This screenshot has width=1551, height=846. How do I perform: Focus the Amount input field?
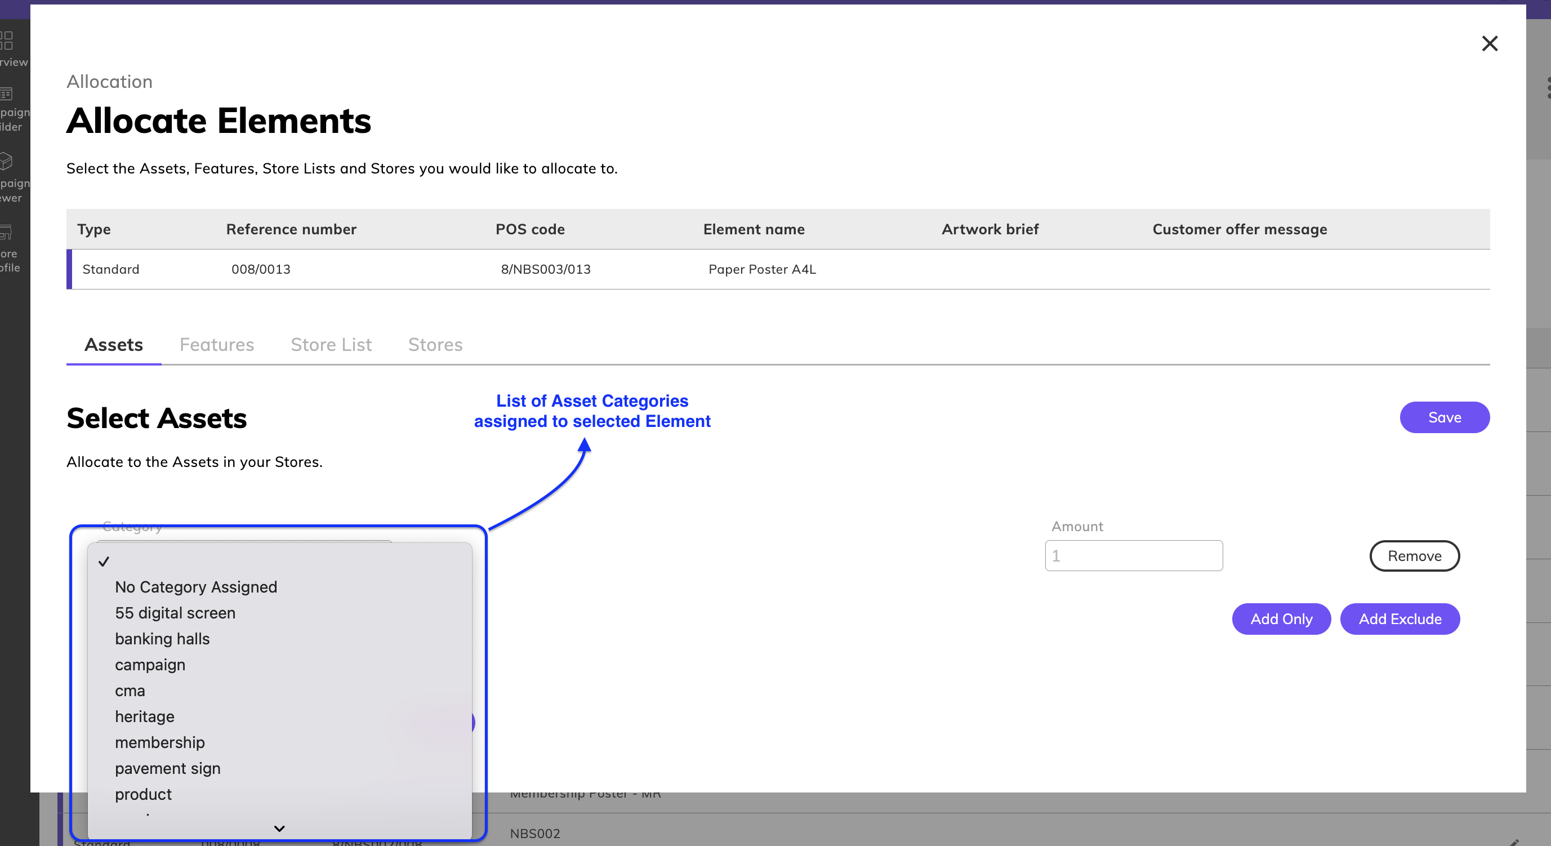[1133, 556]
